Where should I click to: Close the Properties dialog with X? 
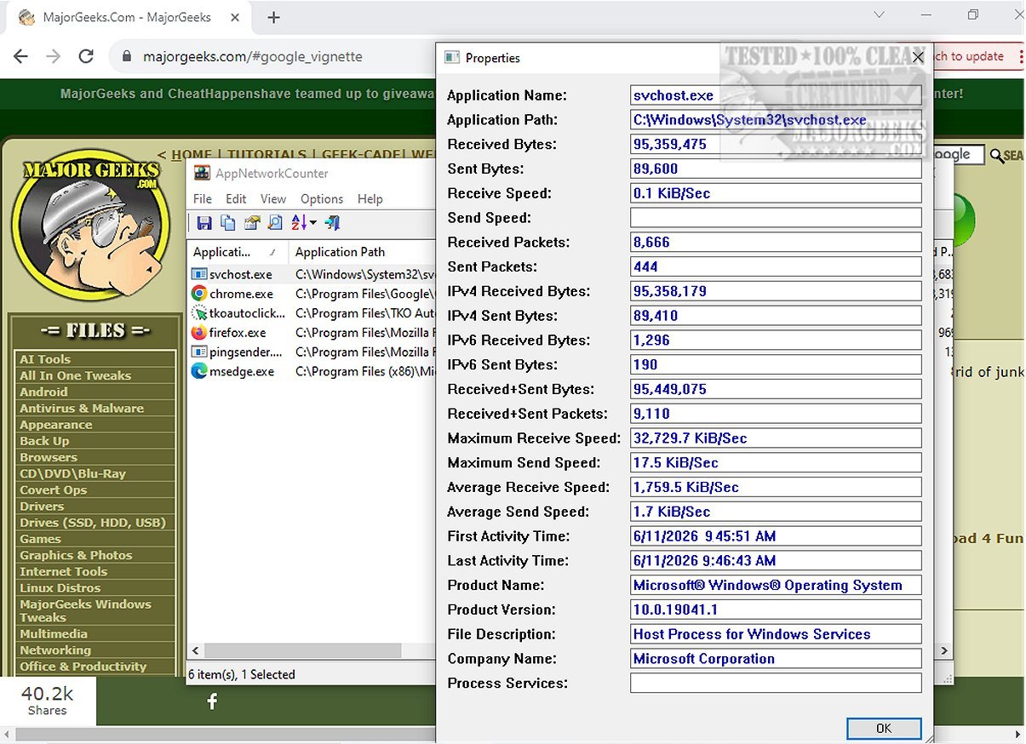[917, 58]
